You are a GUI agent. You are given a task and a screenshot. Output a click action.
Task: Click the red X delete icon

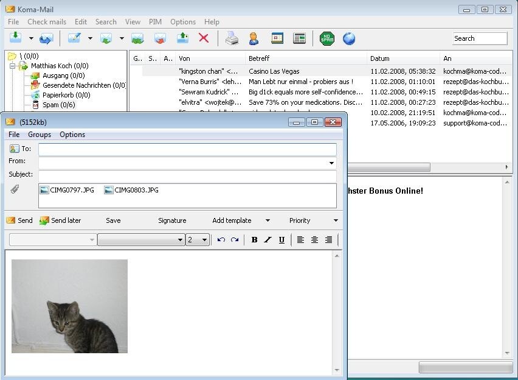tap(204, 38)
